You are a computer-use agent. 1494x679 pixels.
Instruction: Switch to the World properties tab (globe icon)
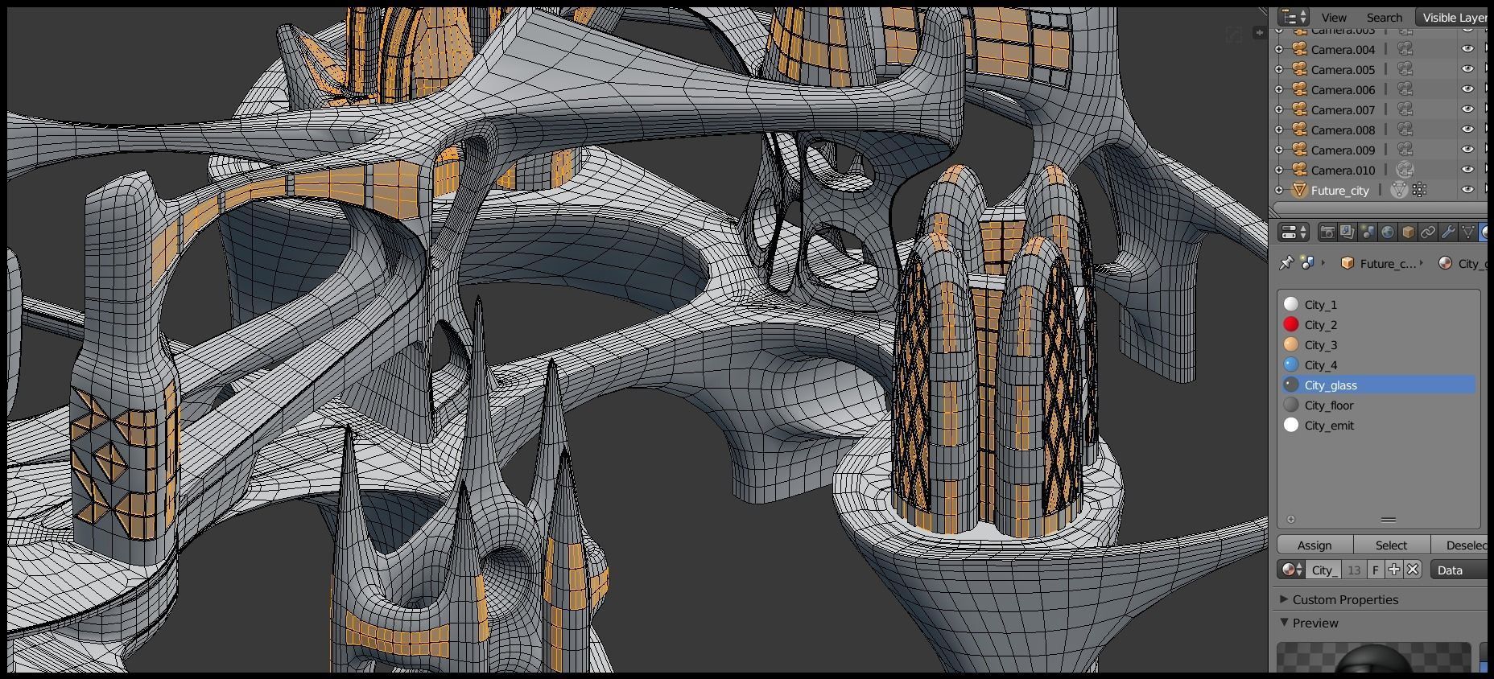tap(1388, 233)
